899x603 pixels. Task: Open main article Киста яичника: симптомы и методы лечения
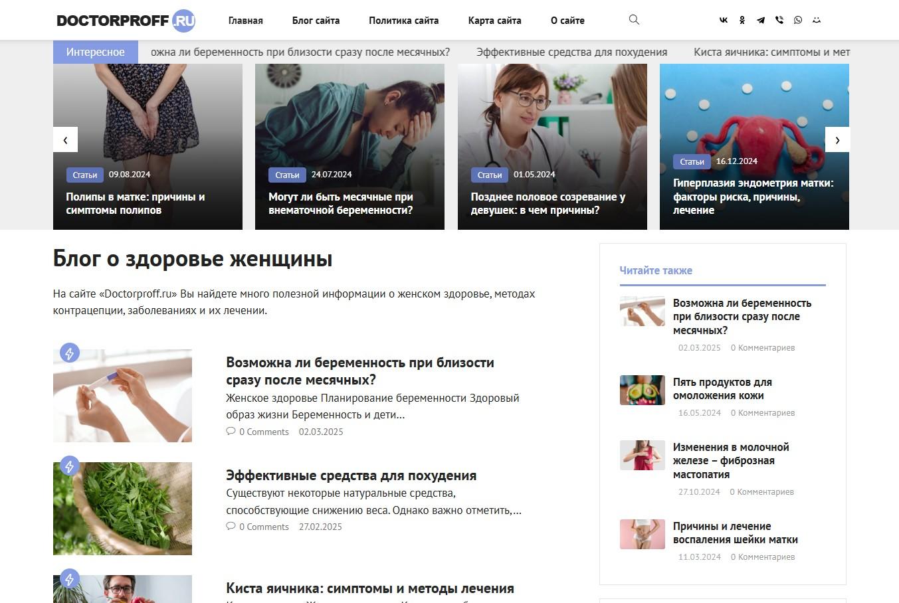click(370, 588)
